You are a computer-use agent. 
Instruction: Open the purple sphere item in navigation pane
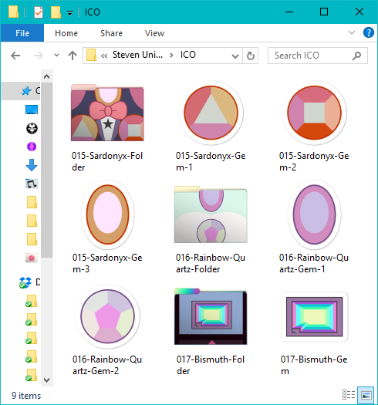click(32, 147)
